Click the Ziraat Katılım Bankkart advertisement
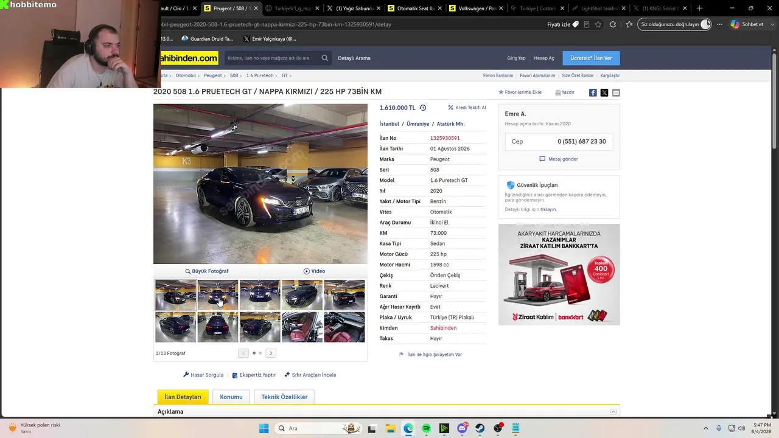Image resolution: width=779 pixels, height=438 pixels. pos(559,274)
